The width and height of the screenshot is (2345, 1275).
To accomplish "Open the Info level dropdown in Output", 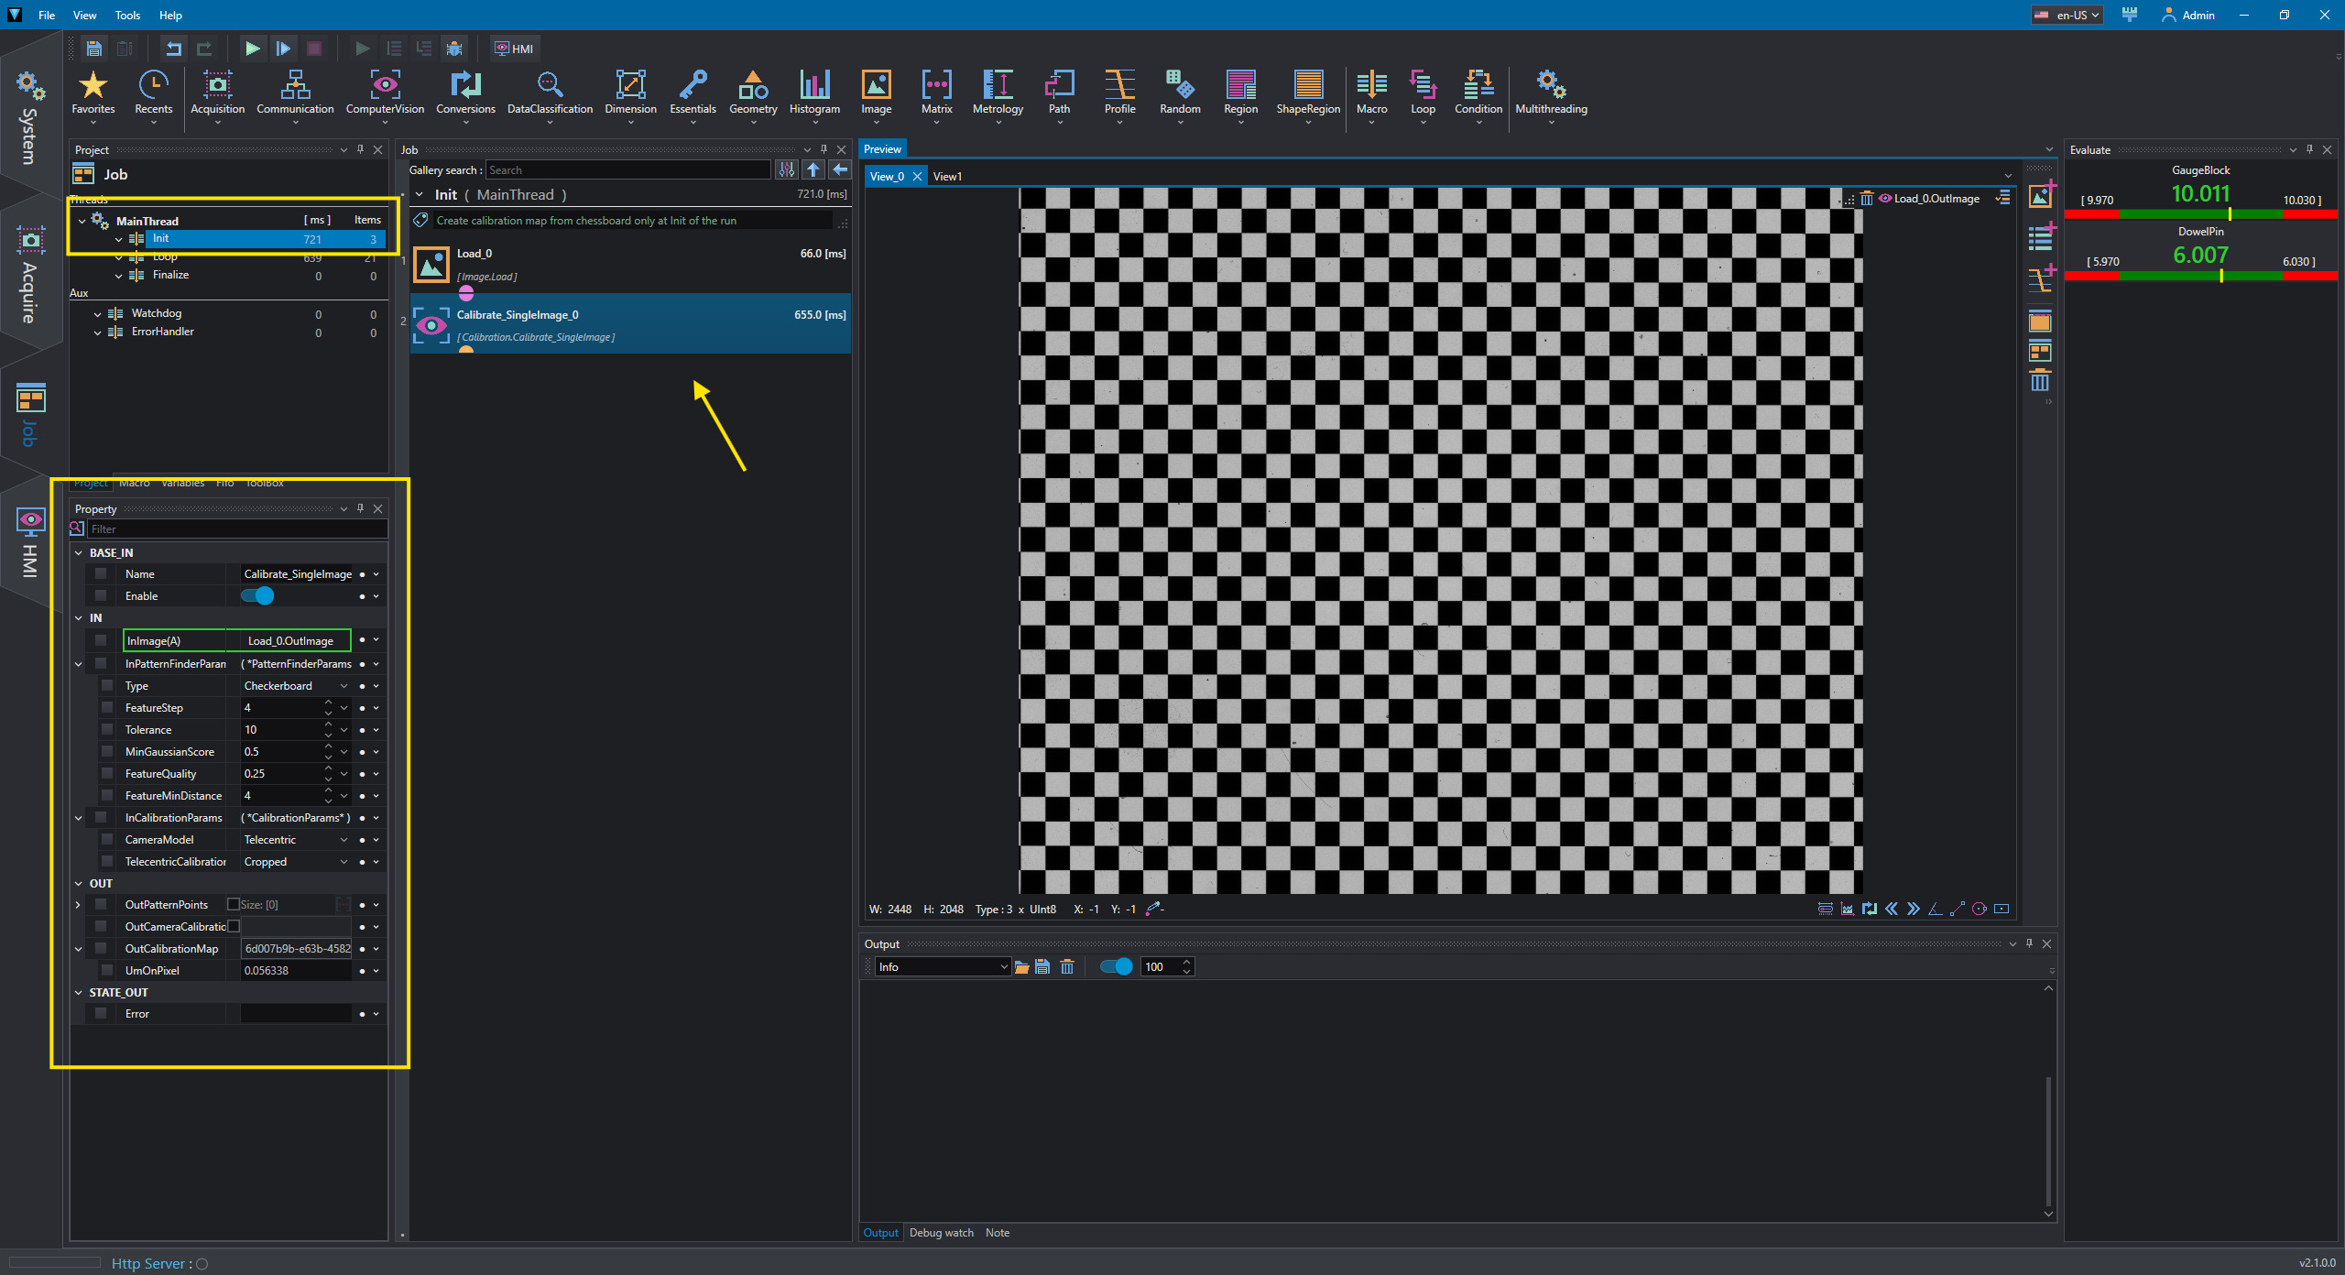I will pyautogui.click(x=942, y=967).
